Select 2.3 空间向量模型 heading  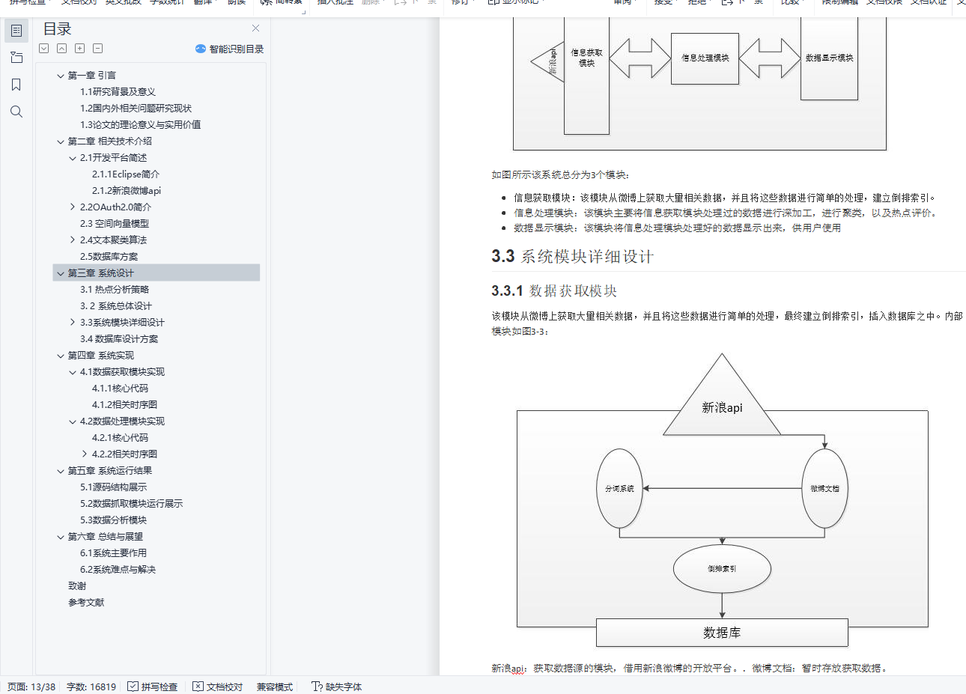click(115, 224)
